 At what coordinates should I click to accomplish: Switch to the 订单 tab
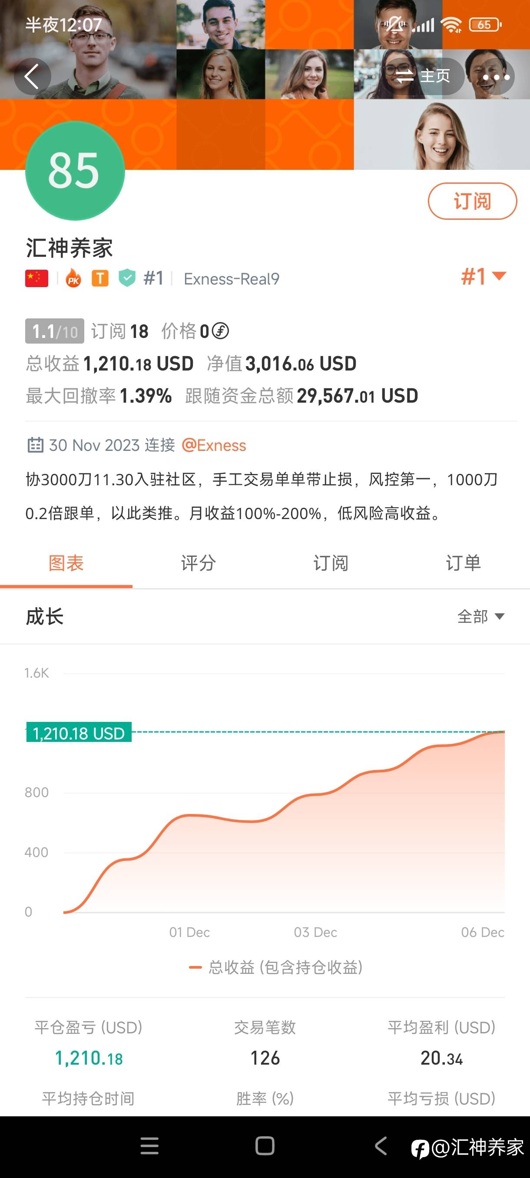(x=463, y=563)
